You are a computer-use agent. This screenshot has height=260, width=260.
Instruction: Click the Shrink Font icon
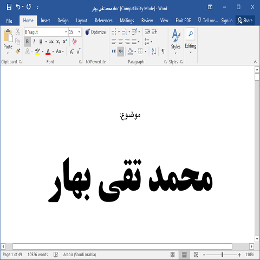point(79,51)
